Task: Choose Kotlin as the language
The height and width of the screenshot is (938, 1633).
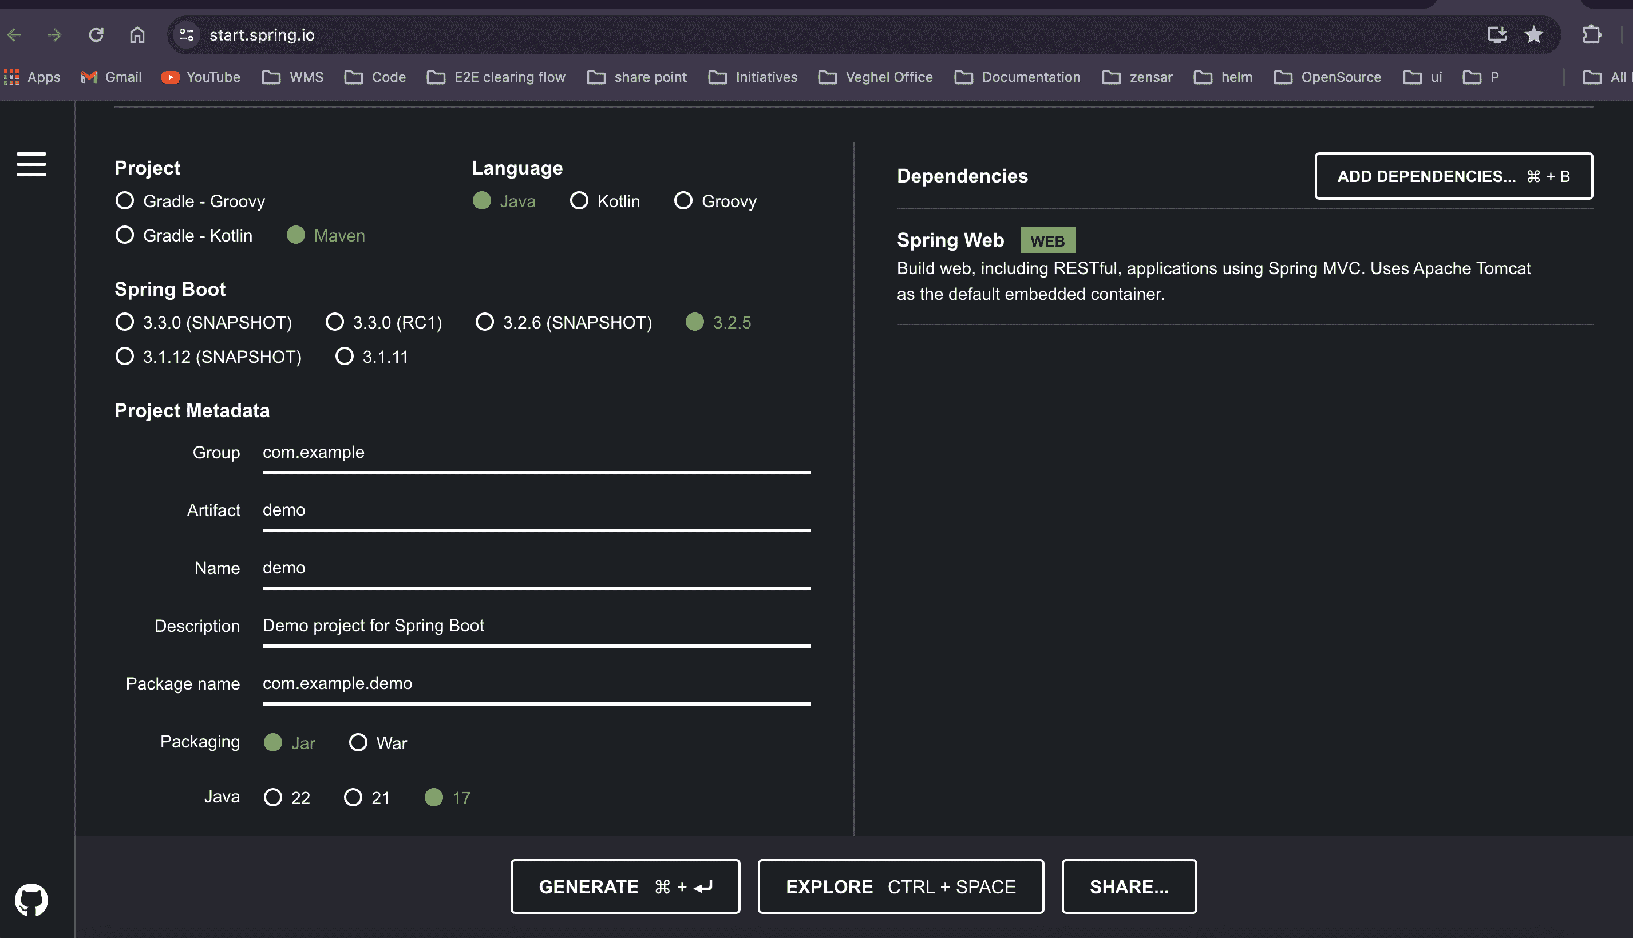Action: tap(579, 201)
